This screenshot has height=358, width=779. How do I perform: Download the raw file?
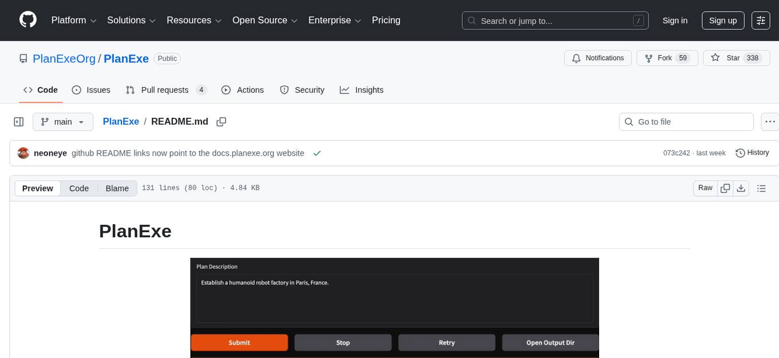click(x=741, y=188)
